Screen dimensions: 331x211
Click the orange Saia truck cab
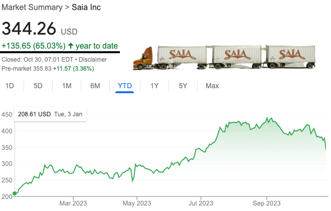[144, 59]
